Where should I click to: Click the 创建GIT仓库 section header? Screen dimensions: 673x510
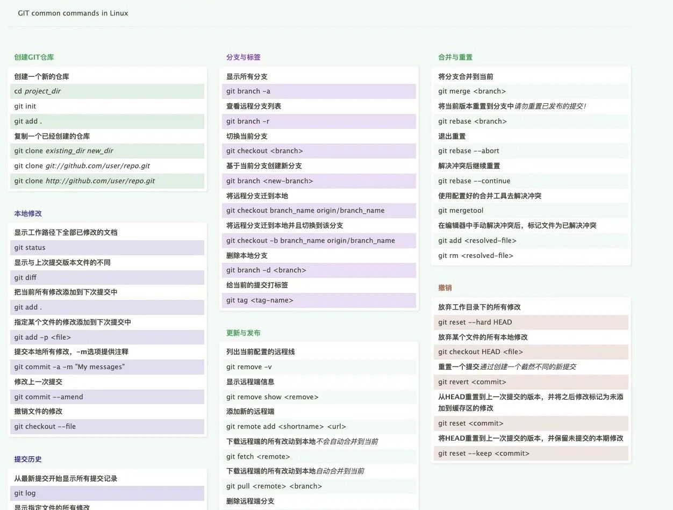pyautogui.click(x=34, y=56)
